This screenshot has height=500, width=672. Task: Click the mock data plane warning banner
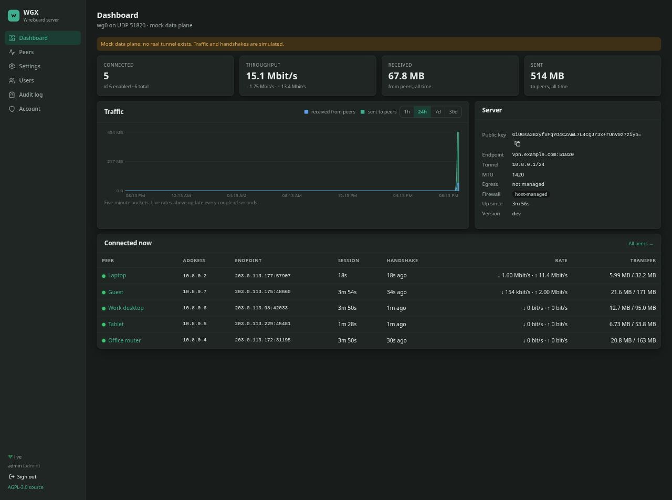pos(379,44)
